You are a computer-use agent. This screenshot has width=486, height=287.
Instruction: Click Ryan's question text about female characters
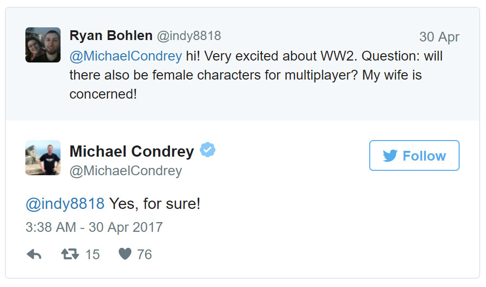pos(244,75)
